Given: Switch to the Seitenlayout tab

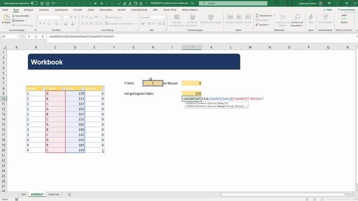Looking at the screenshot, I should (x=61, y=10).
